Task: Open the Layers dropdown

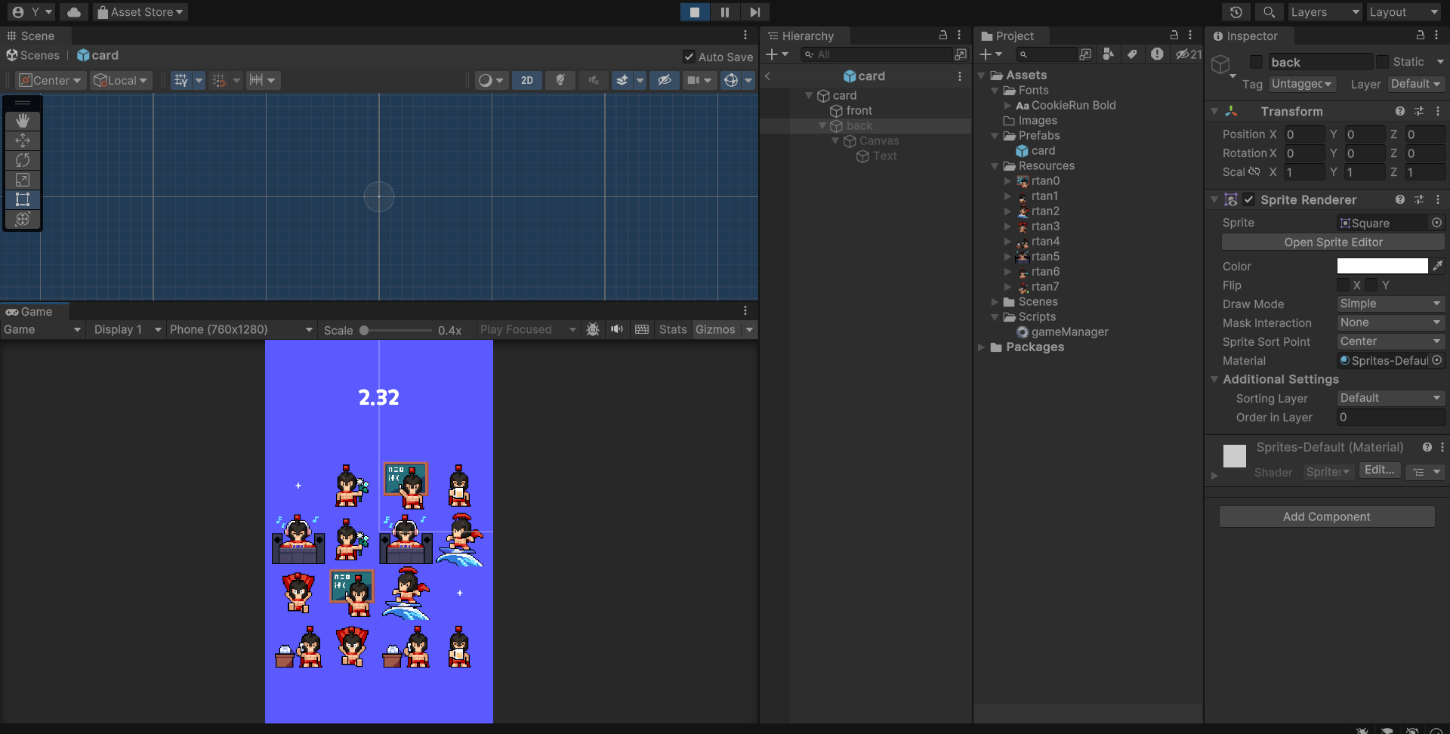Action: [x=1325, y=12]
